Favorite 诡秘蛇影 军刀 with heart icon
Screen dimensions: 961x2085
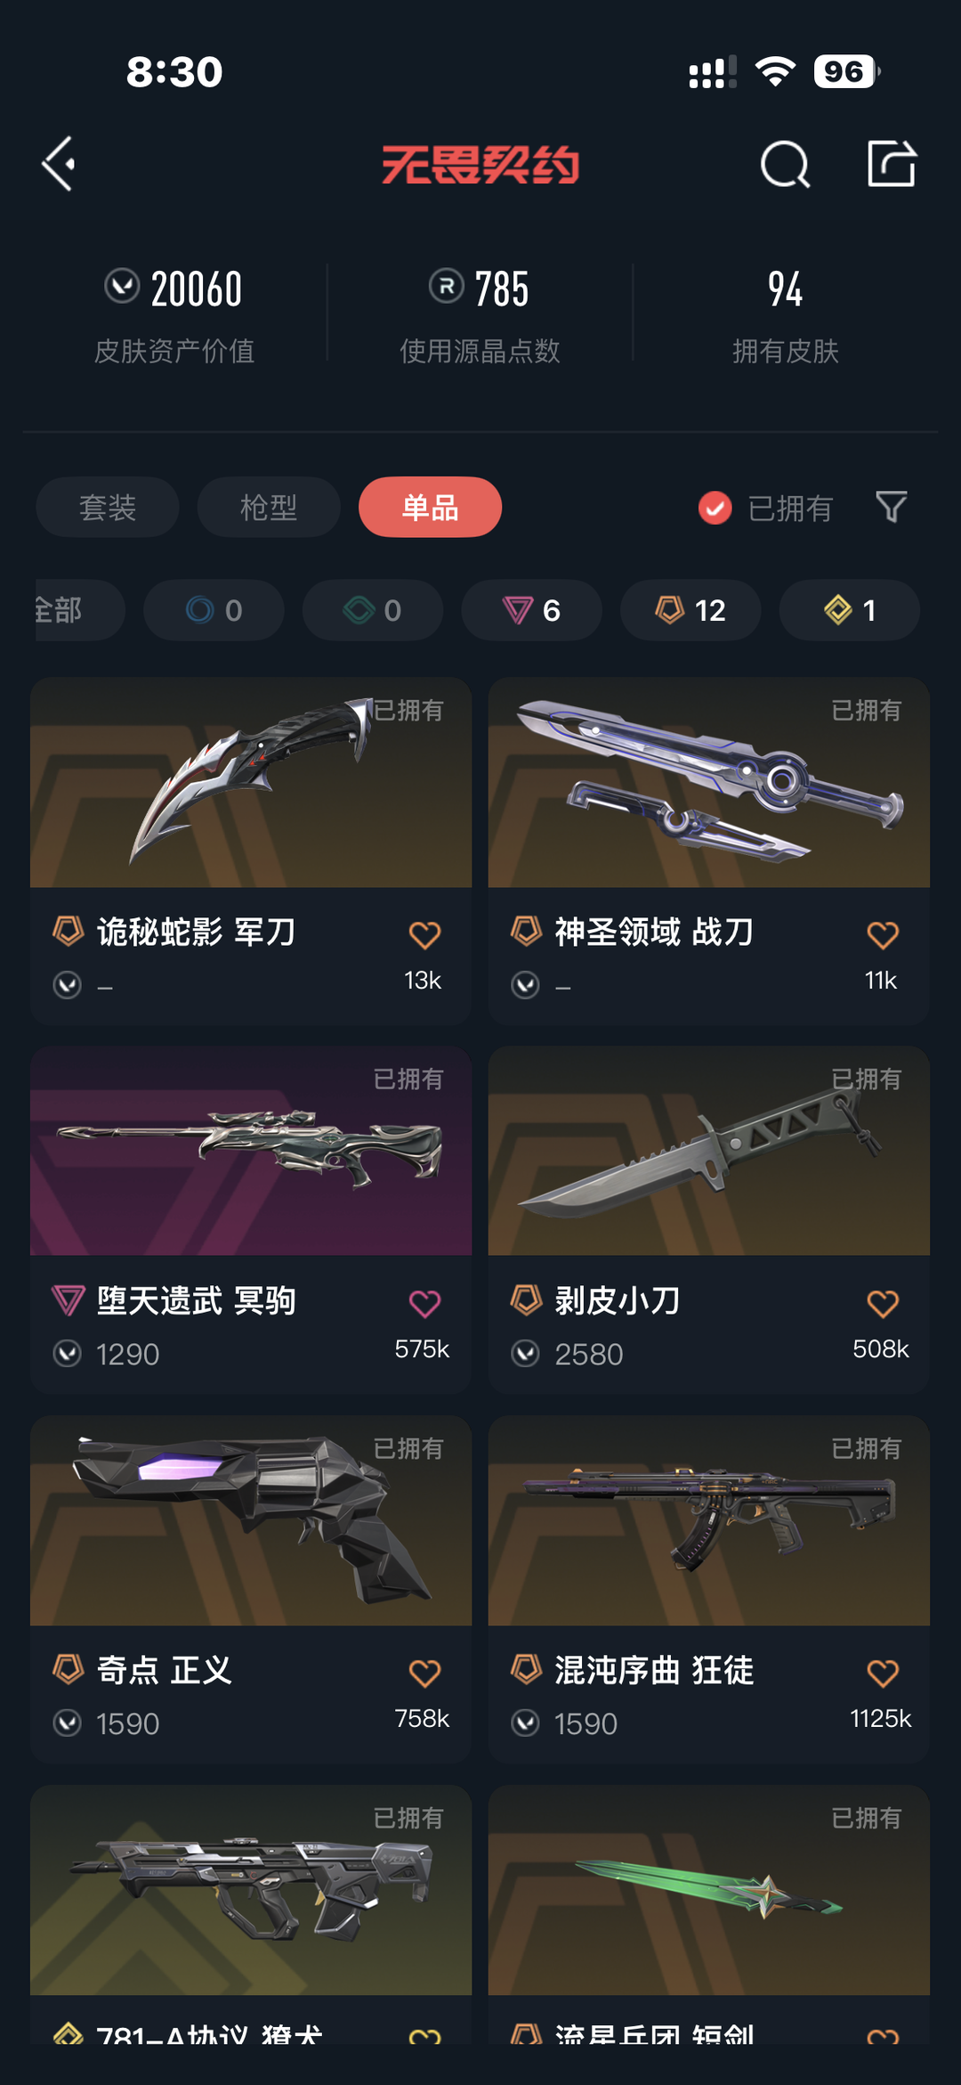(x=424, y=934)
